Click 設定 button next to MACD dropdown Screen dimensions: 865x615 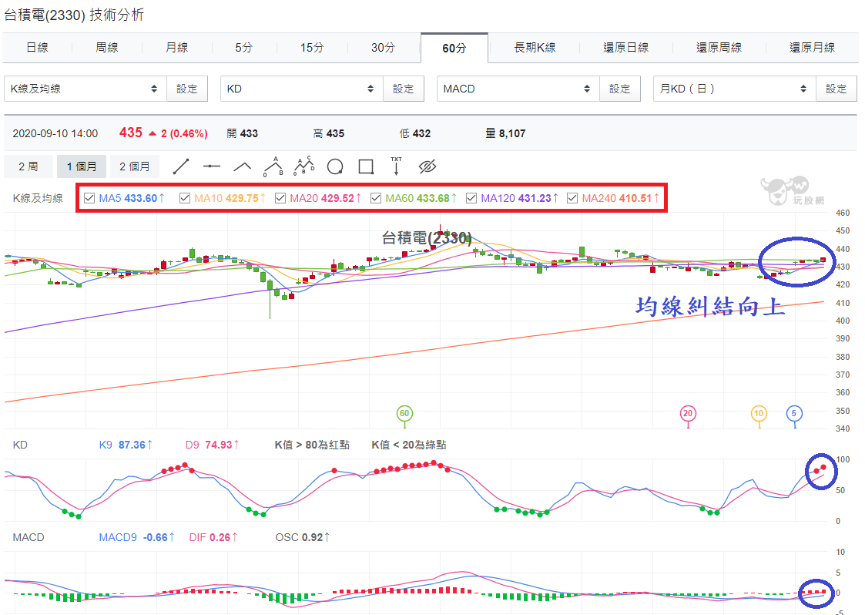[619, 89]
